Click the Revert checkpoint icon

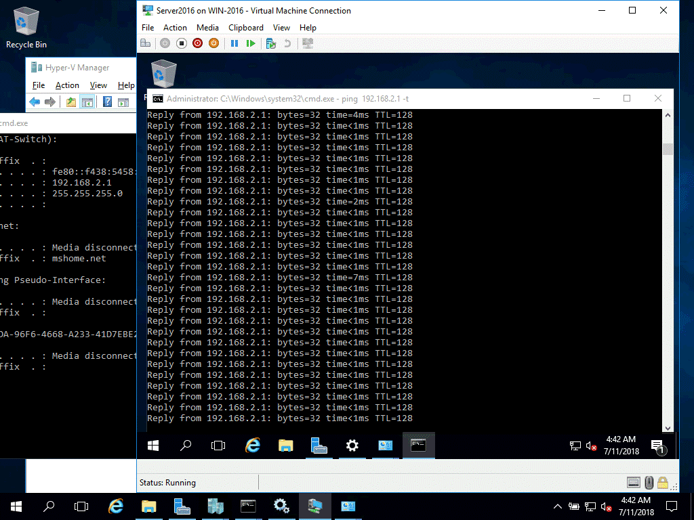tap(287, 43)
